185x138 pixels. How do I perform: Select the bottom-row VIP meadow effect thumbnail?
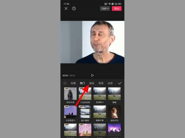[x=70, y=130]
